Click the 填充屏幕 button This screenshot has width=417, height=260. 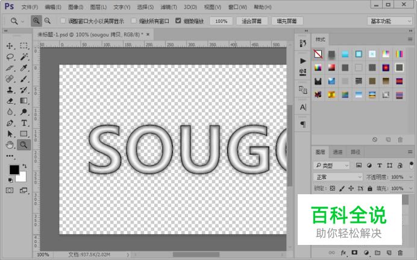tap(287, 21)
